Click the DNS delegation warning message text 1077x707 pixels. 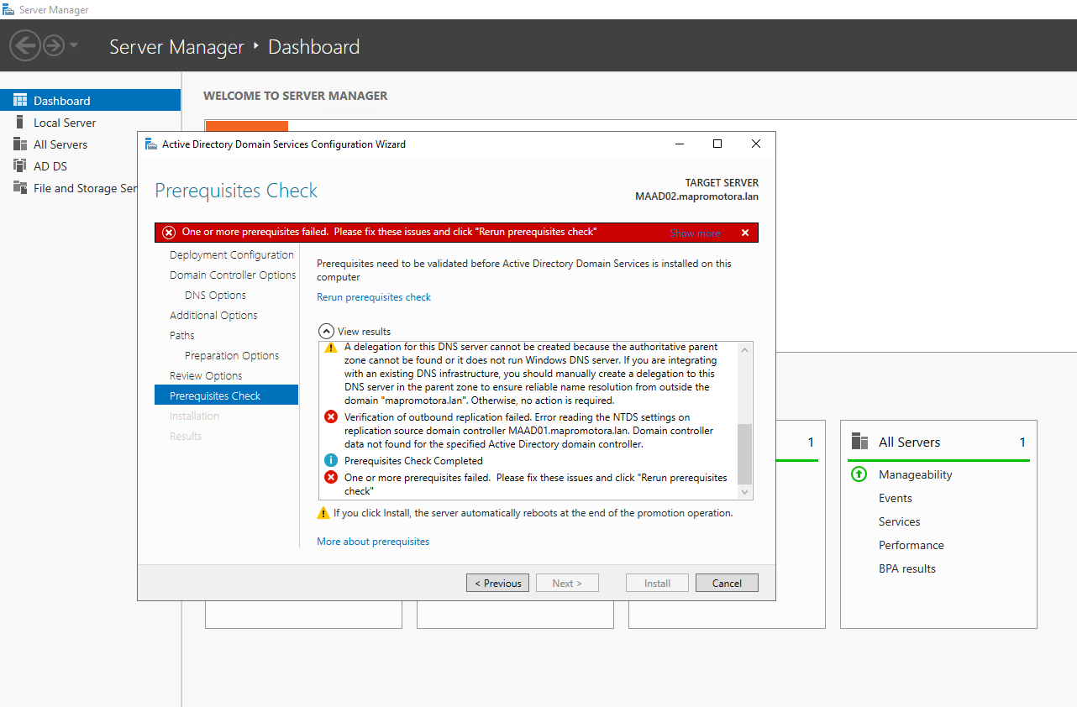[x=531, y=374]
